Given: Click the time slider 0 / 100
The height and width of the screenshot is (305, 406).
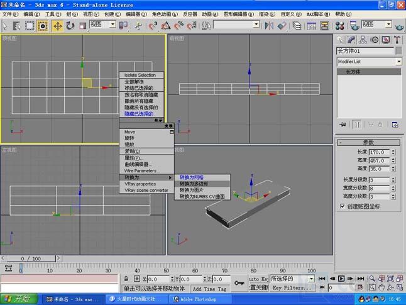Looking at the screenshot, I should click(x=31, y=258).
